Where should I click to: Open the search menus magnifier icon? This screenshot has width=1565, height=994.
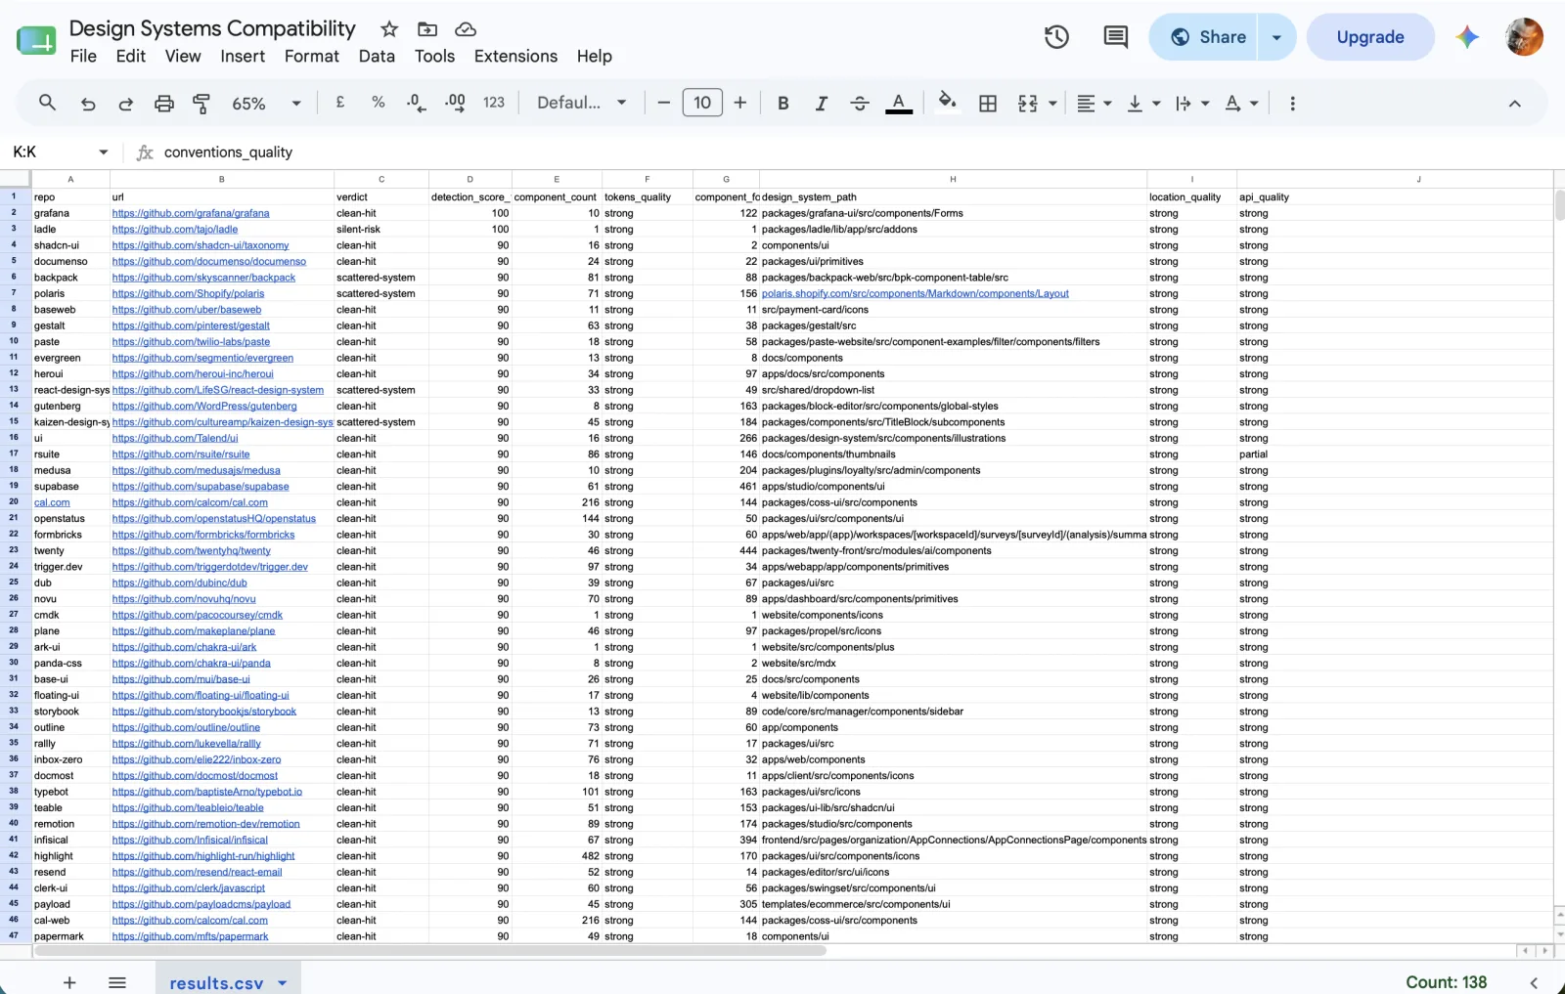[x=47, y=103]
